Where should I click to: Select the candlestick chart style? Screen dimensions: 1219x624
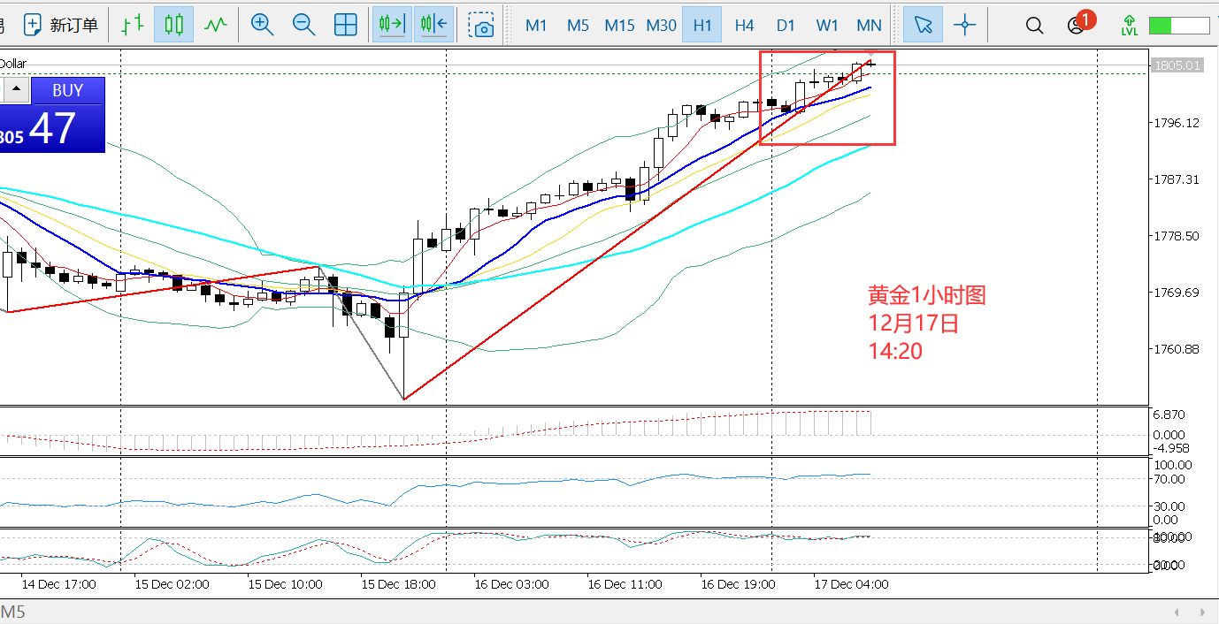(x=173, y=25)
